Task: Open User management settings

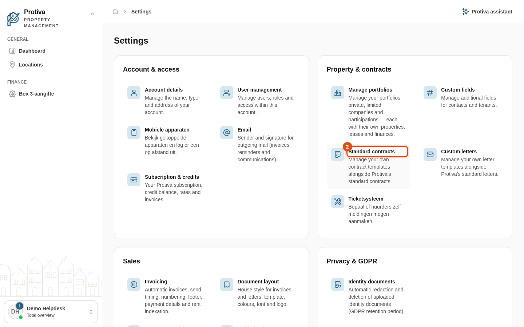Action: pyautogui.click(x=259, y=90)
